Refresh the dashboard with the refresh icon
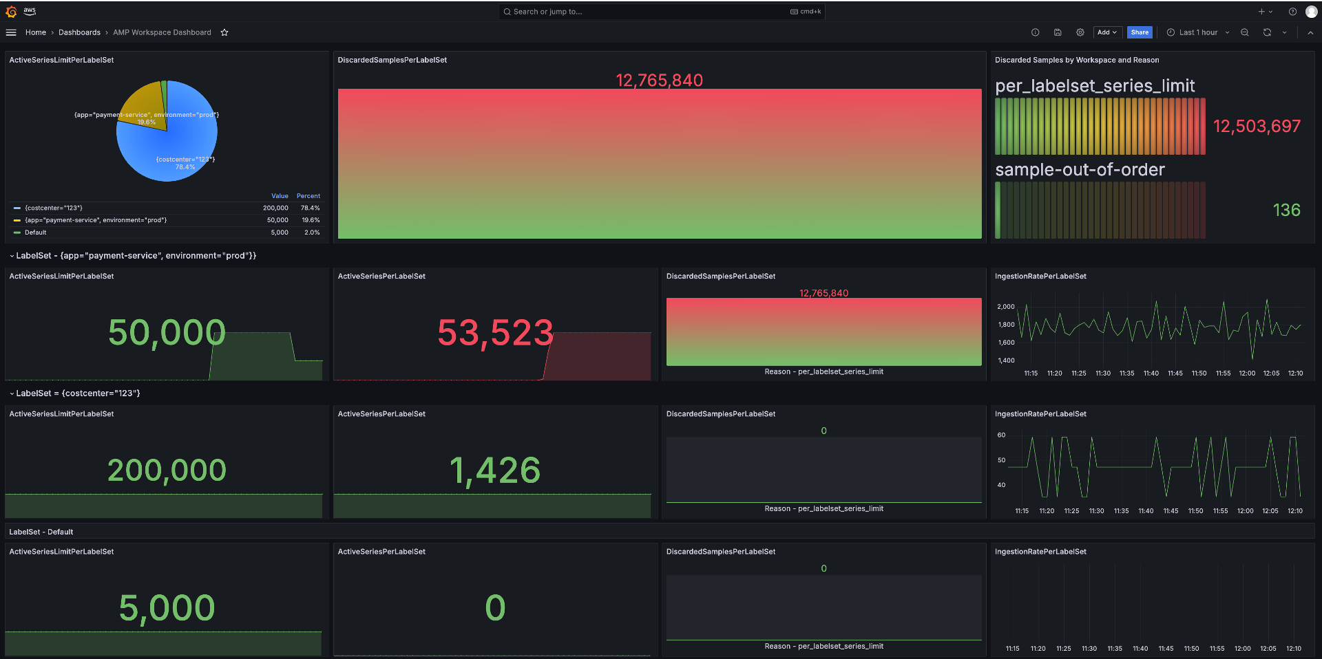 (x=1267, y=32)
